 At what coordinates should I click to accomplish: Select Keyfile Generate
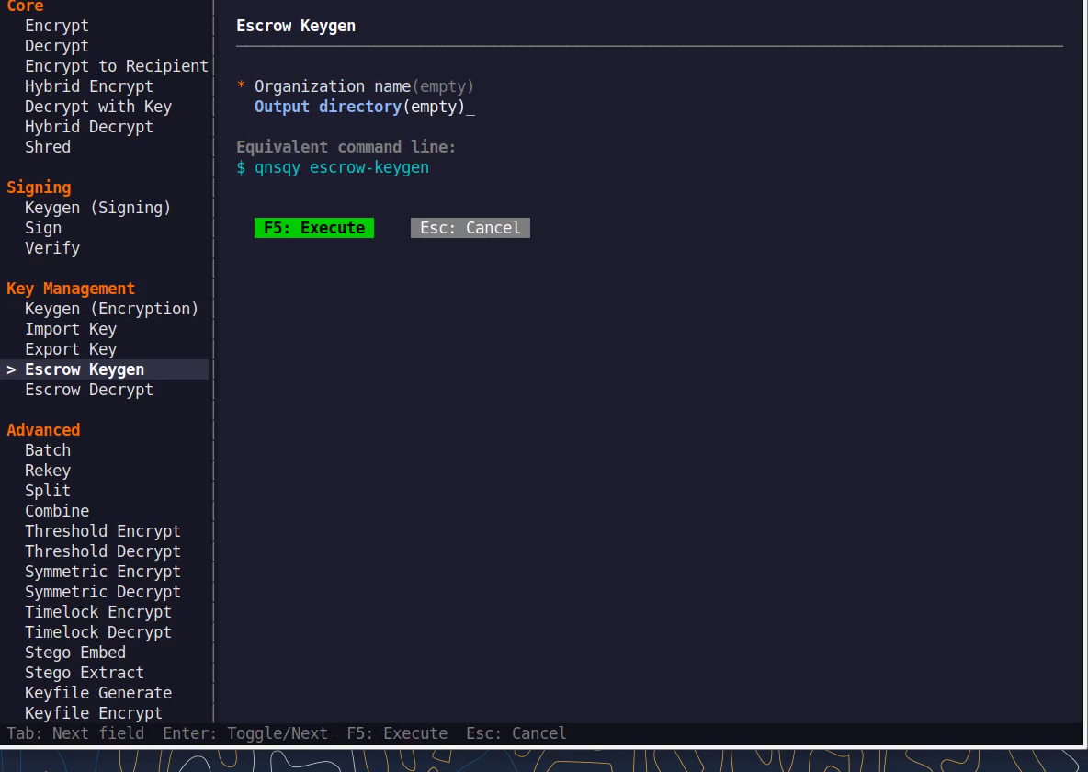click(x=97, y=692)
